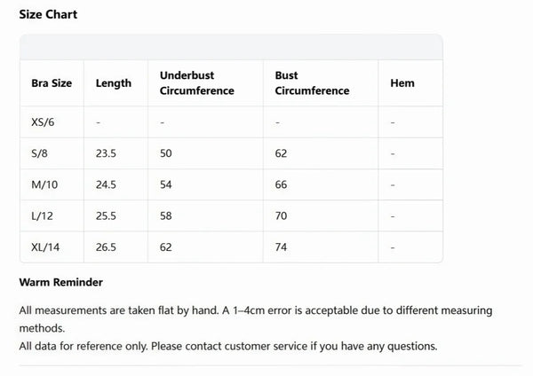Select the Underbust Circumference header
The width and height of the screenshot is (533, 376).
click(197, 83)
